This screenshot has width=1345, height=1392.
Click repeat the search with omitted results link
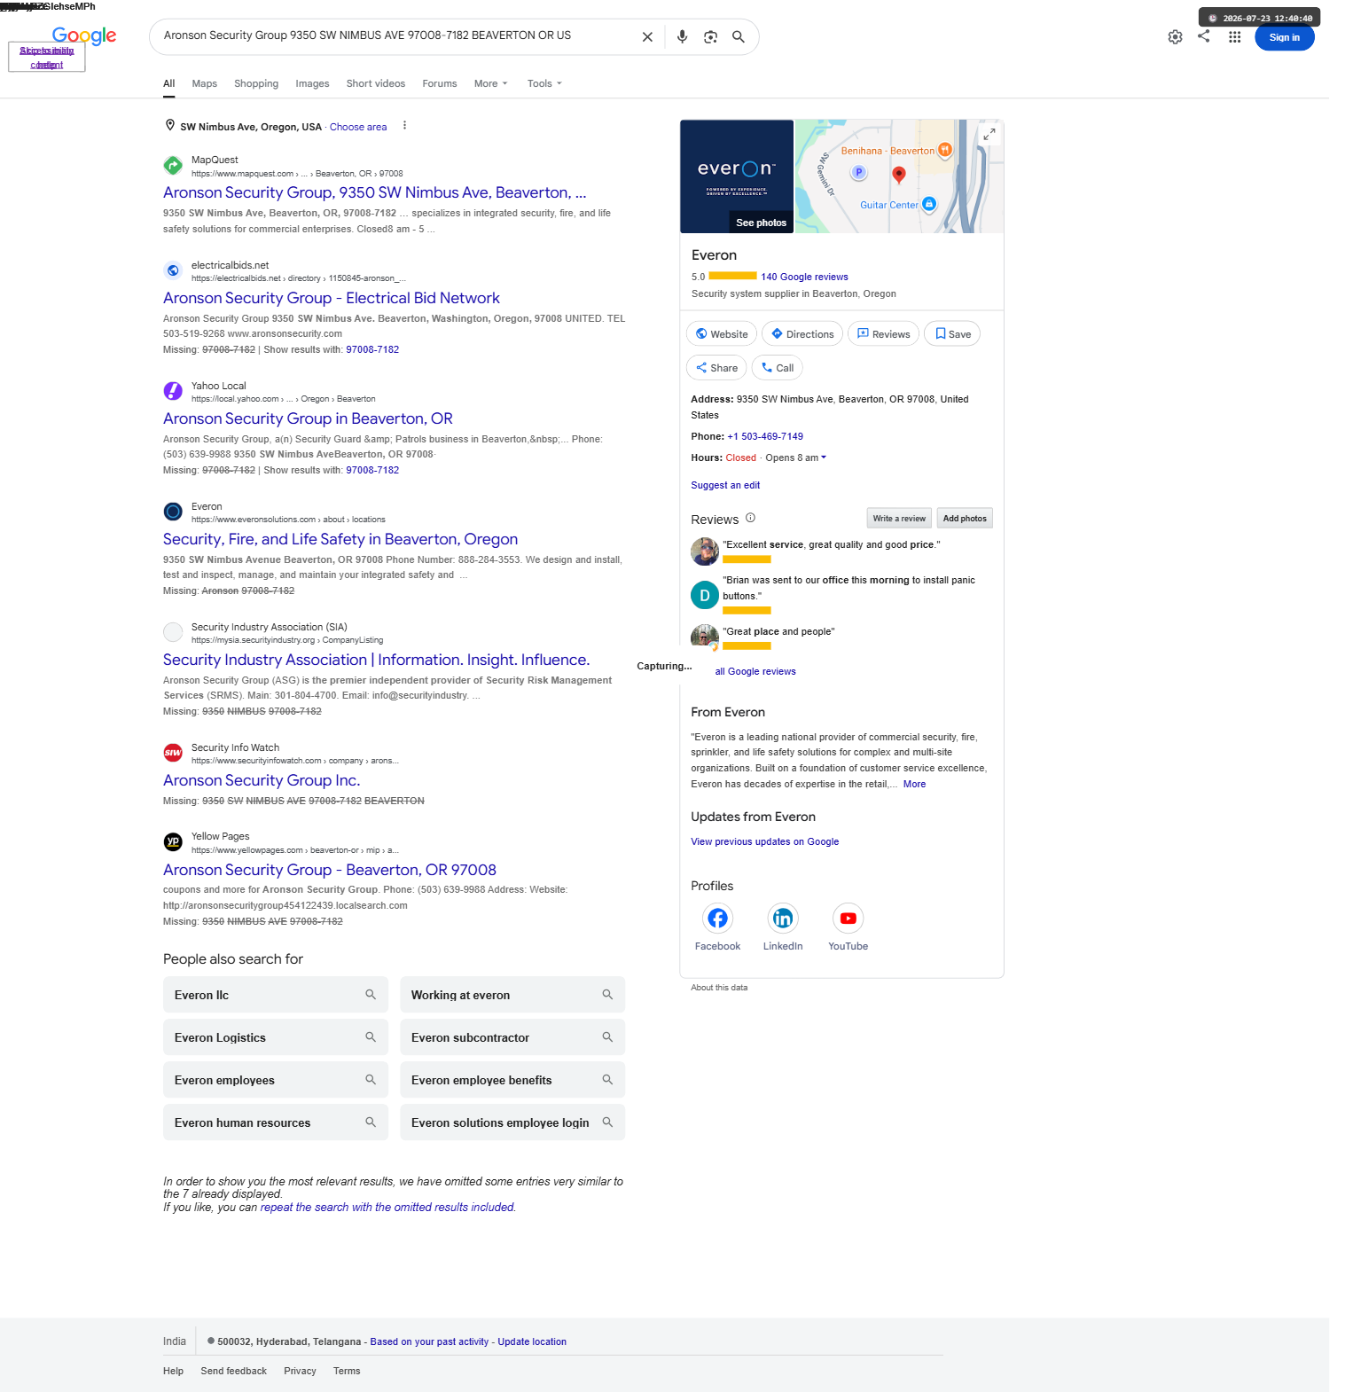pos(387,1207)
